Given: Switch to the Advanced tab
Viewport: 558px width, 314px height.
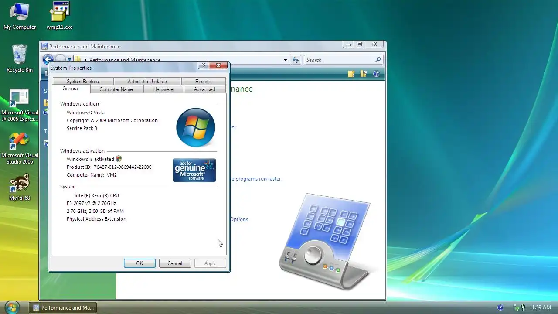Looking at the screenshot, I should (204, 89).
